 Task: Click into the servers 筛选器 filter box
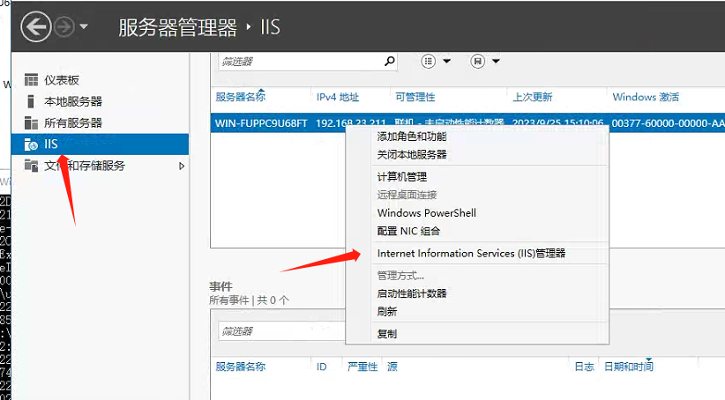point(298,62)
